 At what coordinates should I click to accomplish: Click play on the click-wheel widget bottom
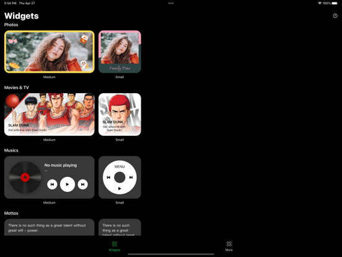click(120, 188)
